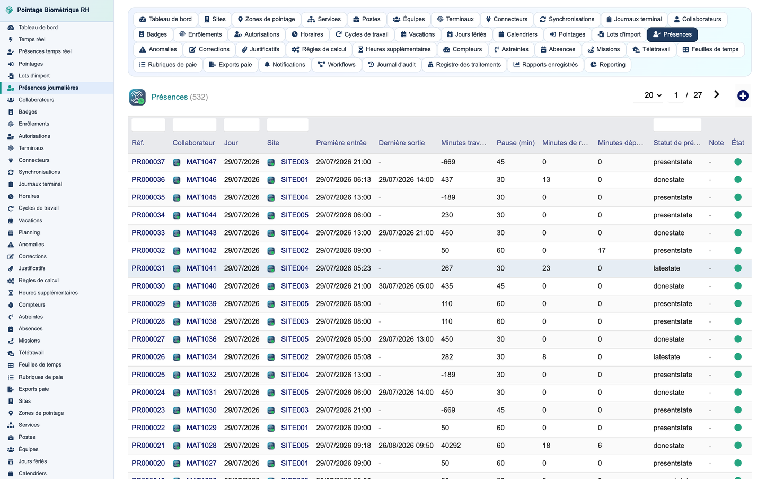Image resolution: width=766 pixels, height=479 pixels.
Task: Click the Temps réel bolt icon in sidebar
Action: [11, 39]
